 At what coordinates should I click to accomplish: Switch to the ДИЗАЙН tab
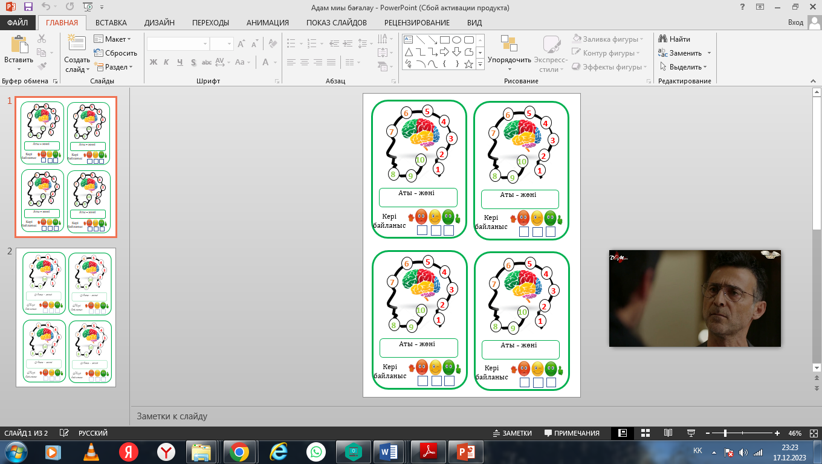pyautogui.click(x=160, y=23)
